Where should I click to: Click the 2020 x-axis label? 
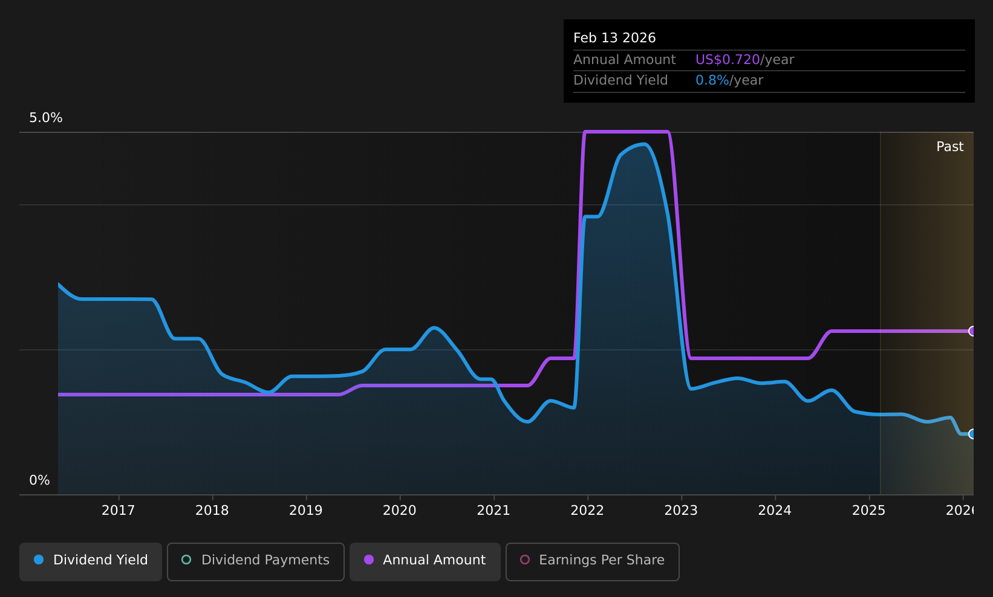point(400,511)
